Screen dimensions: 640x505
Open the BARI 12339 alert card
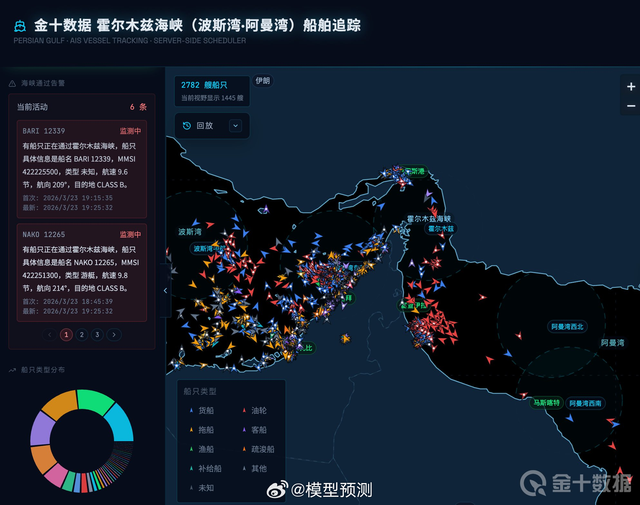[82, 169]
